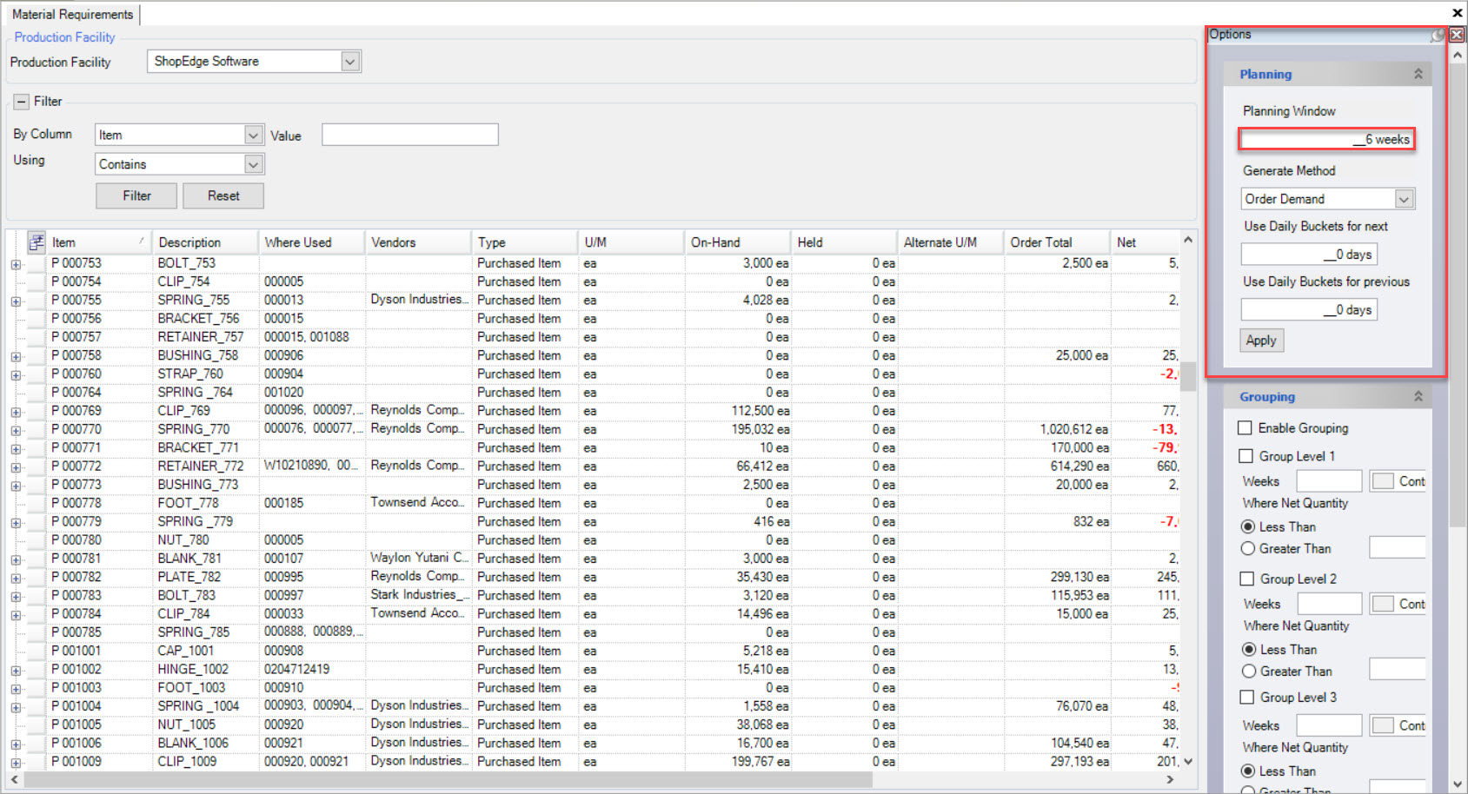Click vendor Waylon Yutani C.. cell
This screenshot has width=1468, height=794.
pyautogui.click(x=419, y=559)
